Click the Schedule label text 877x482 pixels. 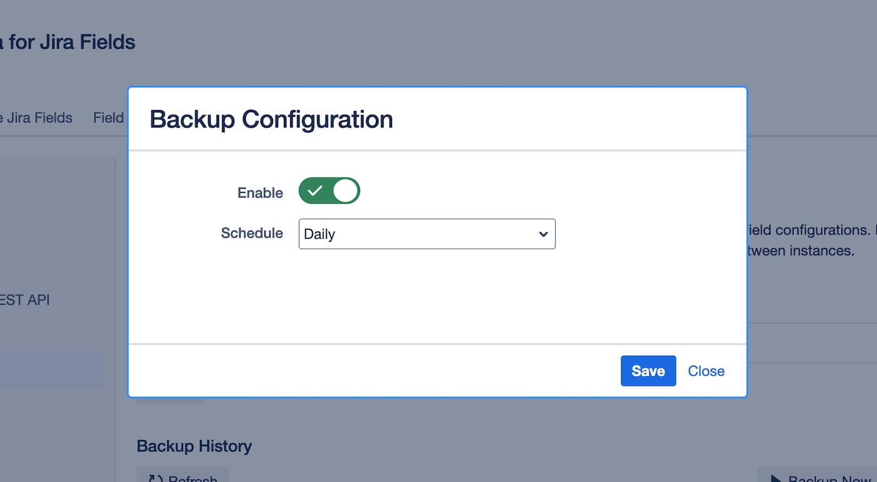click(252, 233)
